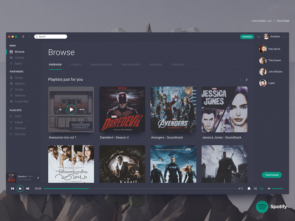295x221 pixels.
Task: Mute audio with the speaker icon
Action: pyautogui.click(x=269, y=189)
